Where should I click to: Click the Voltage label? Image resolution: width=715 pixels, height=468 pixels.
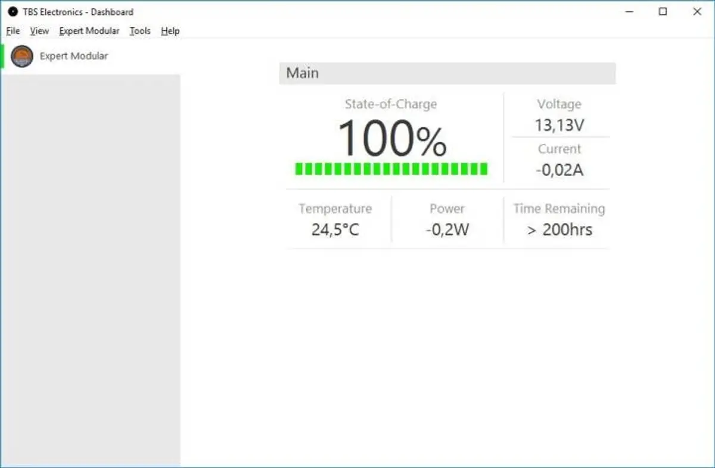point(559,104)
